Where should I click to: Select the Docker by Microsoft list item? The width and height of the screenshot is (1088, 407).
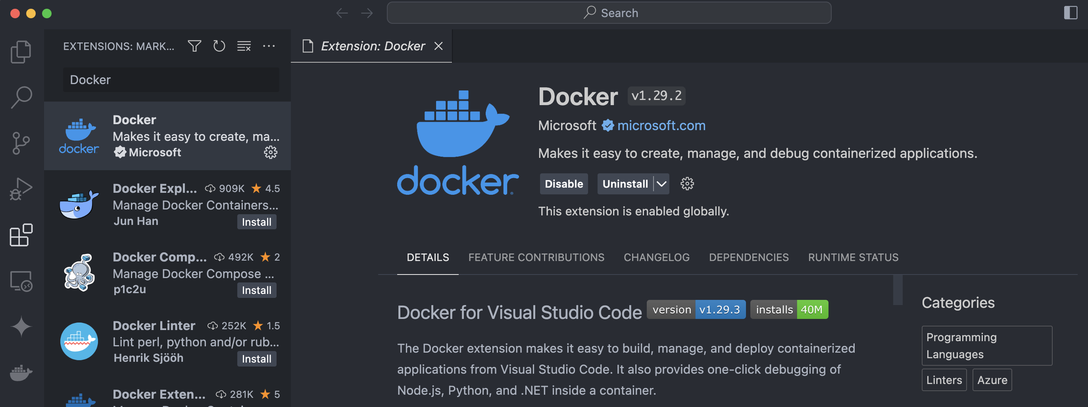[167, 136]
